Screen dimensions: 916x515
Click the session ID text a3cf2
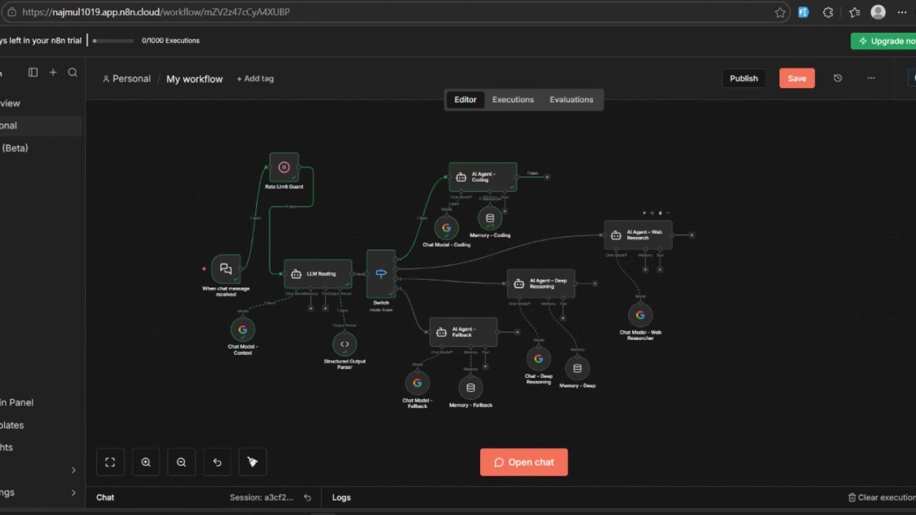[x=261, y=497]
